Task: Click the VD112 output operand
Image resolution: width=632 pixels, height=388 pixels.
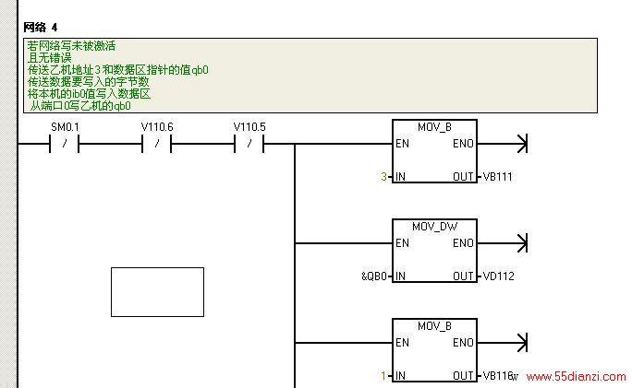Action: [498, 276]
